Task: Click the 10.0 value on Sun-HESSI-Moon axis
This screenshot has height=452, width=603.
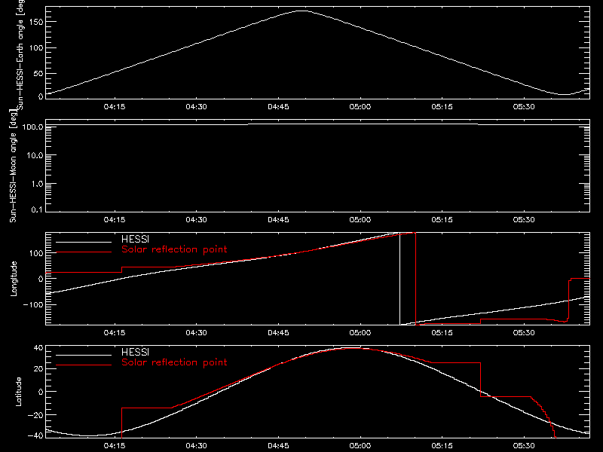Action: 35,155
